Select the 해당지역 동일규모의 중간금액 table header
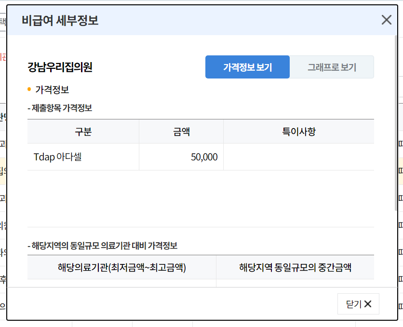Screen dimensions: 403x327 296,268
